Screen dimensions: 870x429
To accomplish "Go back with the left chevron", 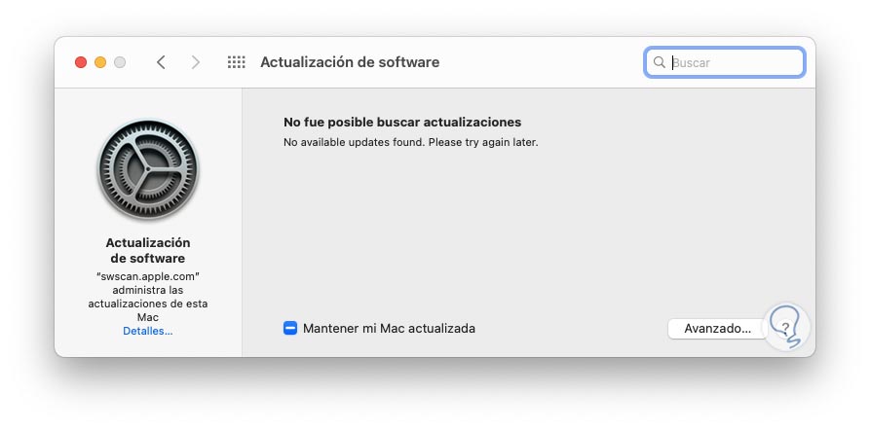I will 161,62.
